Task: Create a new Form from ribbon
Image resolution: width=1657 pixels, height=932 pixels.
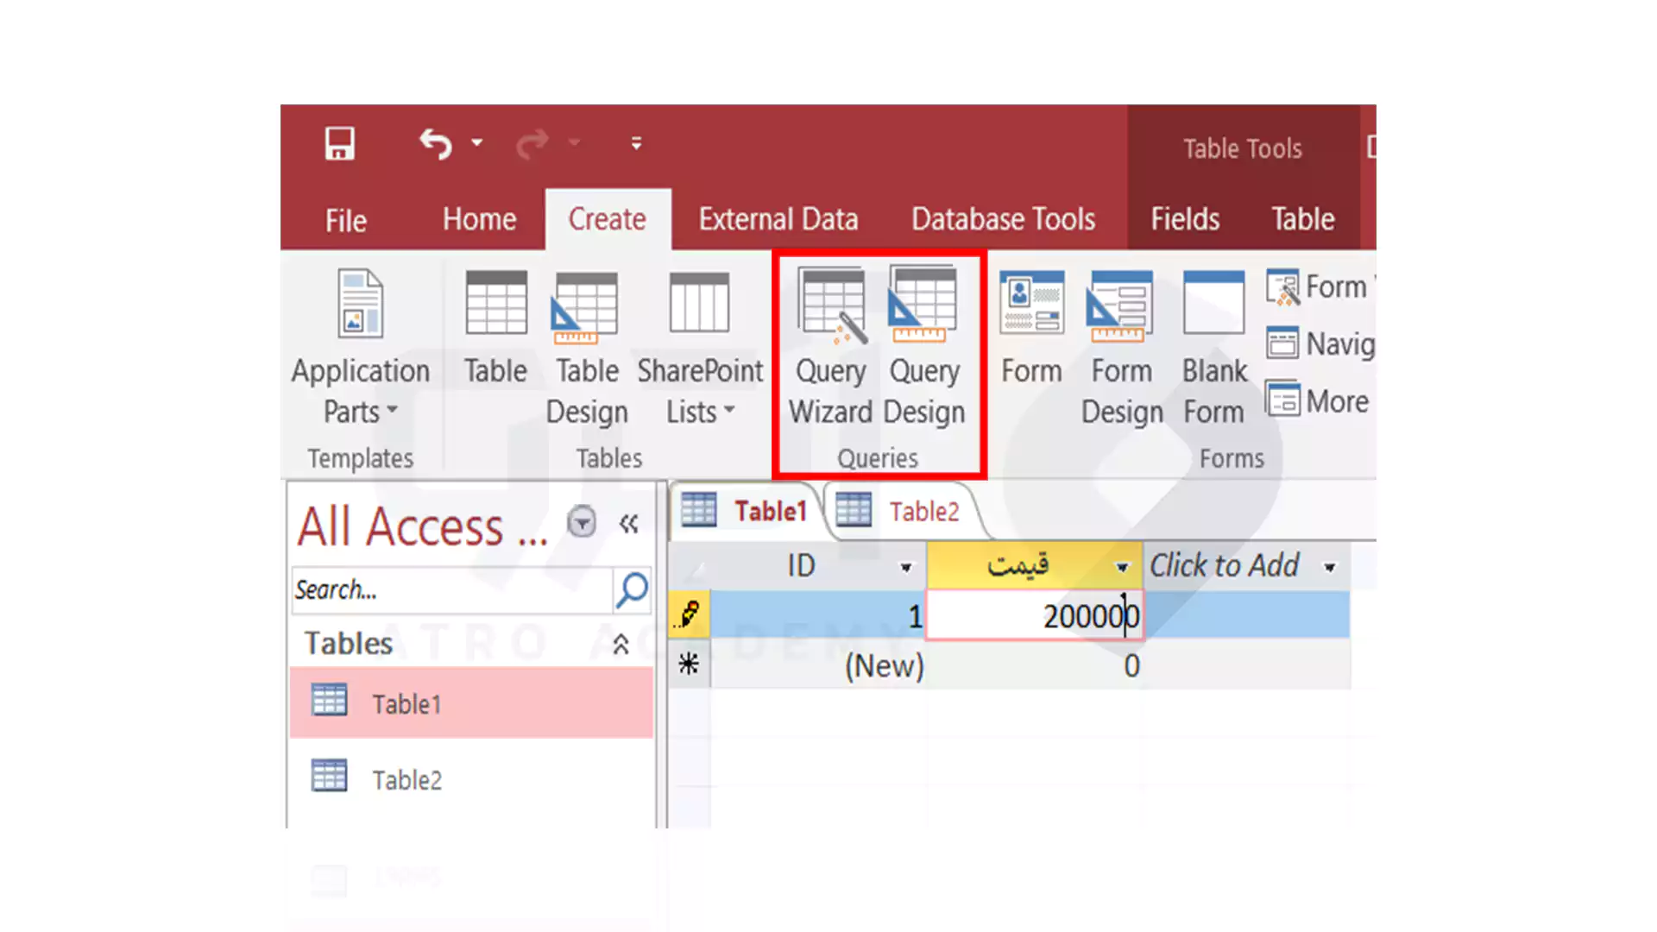Action: 1031,328
